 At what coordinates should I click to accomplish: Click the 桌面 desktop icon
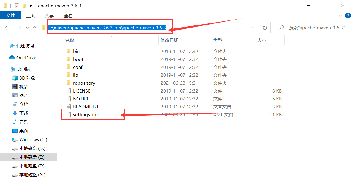[15, 131]
